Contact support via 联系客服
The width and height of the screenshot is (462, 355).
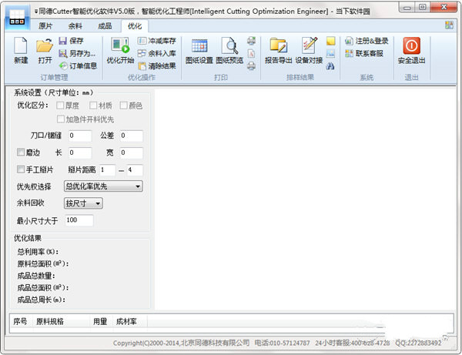point(364,53)
